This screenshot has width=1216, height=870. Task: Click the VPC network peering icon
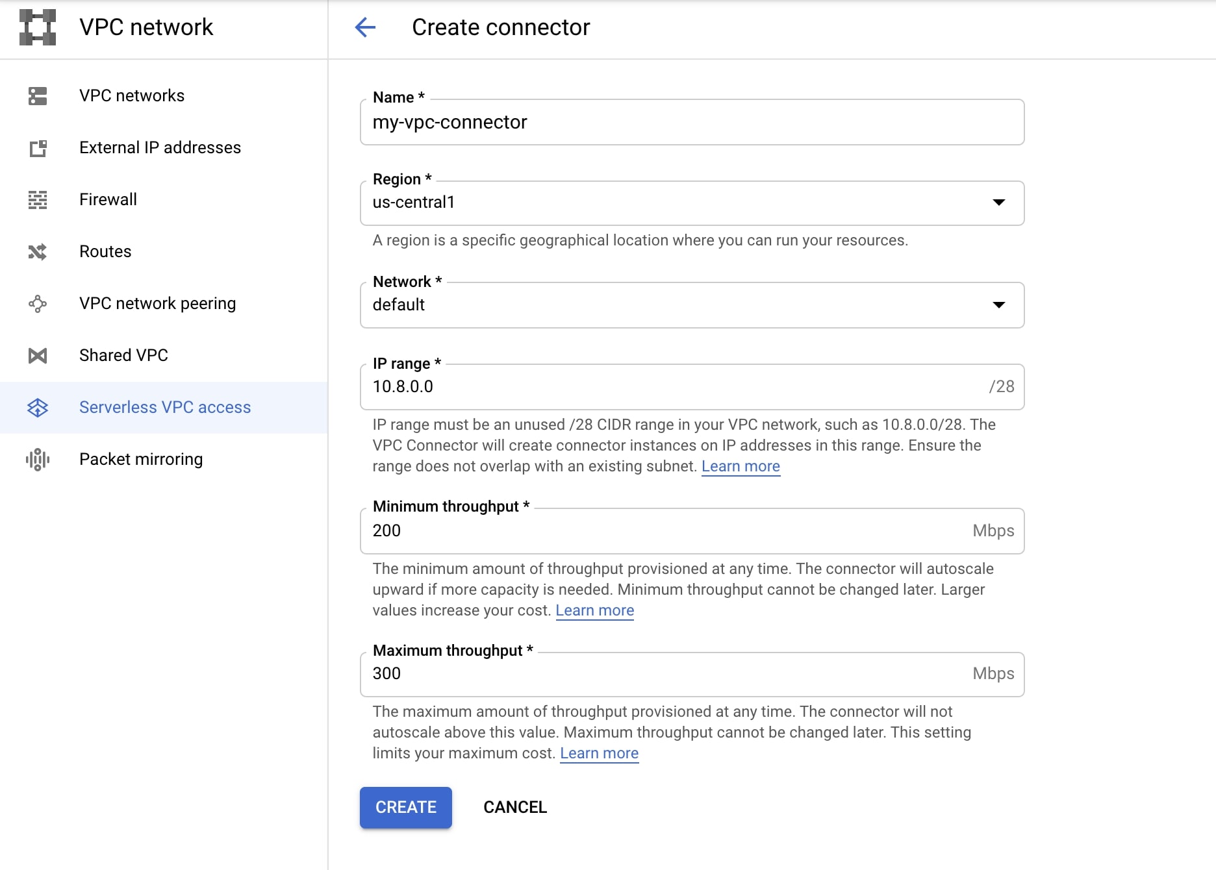click(38, 304)
